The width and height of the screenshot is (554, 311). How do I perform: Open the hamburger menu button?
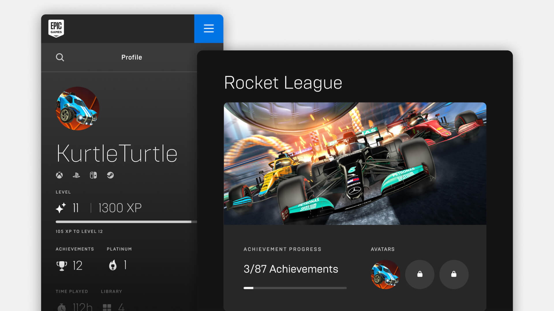(209, 29)
